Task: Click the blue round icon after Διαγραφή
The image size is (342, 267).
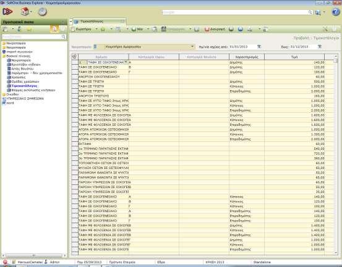Action: click(x=241, y=29)
